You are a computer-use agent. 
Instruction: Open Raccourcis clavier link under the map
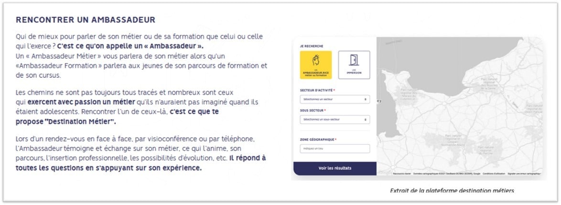click(402, 174)
